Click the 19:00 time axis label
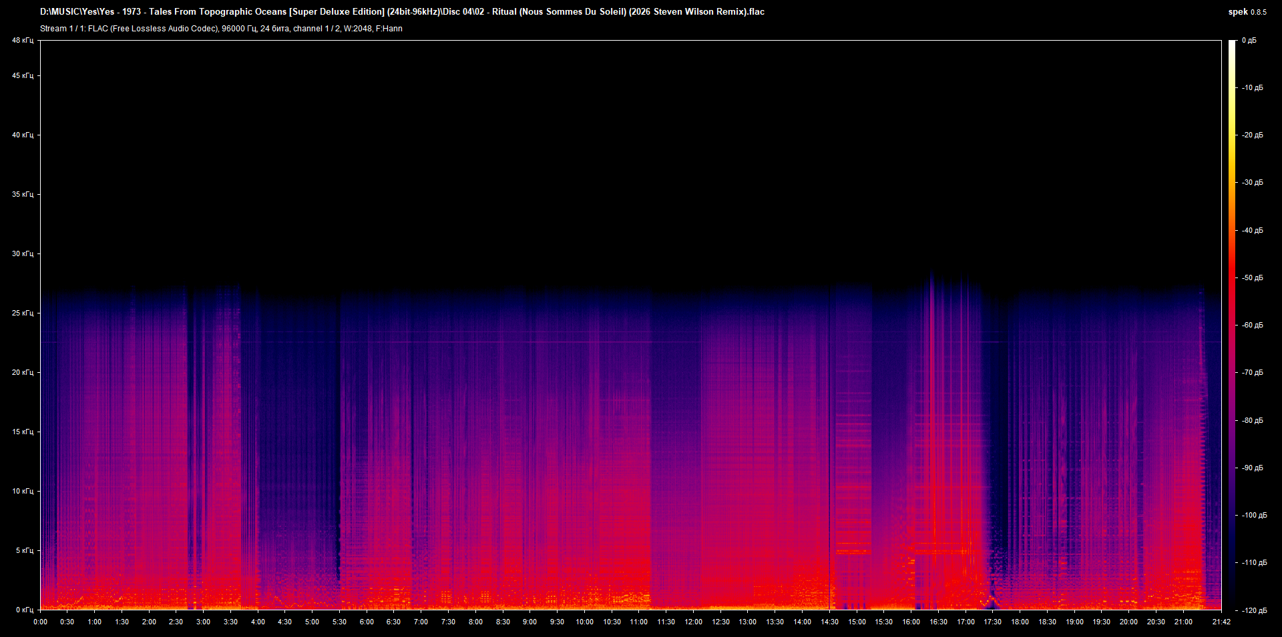The width and height of the screenshot is (1282, 637). (1074, 622)
